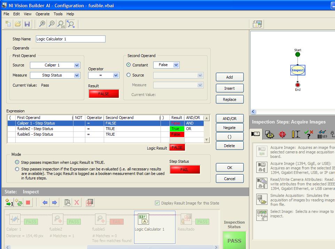Click the Insert button

[x=230, y=88]
